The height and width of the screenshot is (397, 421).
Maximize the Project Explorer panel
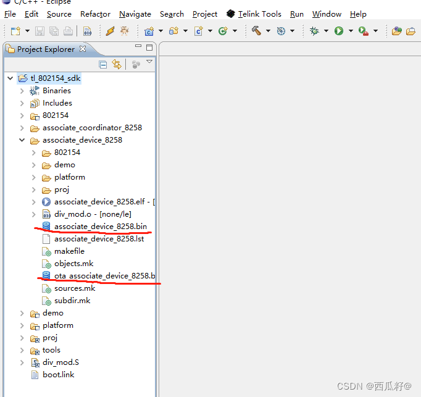[x=149, y=48]
